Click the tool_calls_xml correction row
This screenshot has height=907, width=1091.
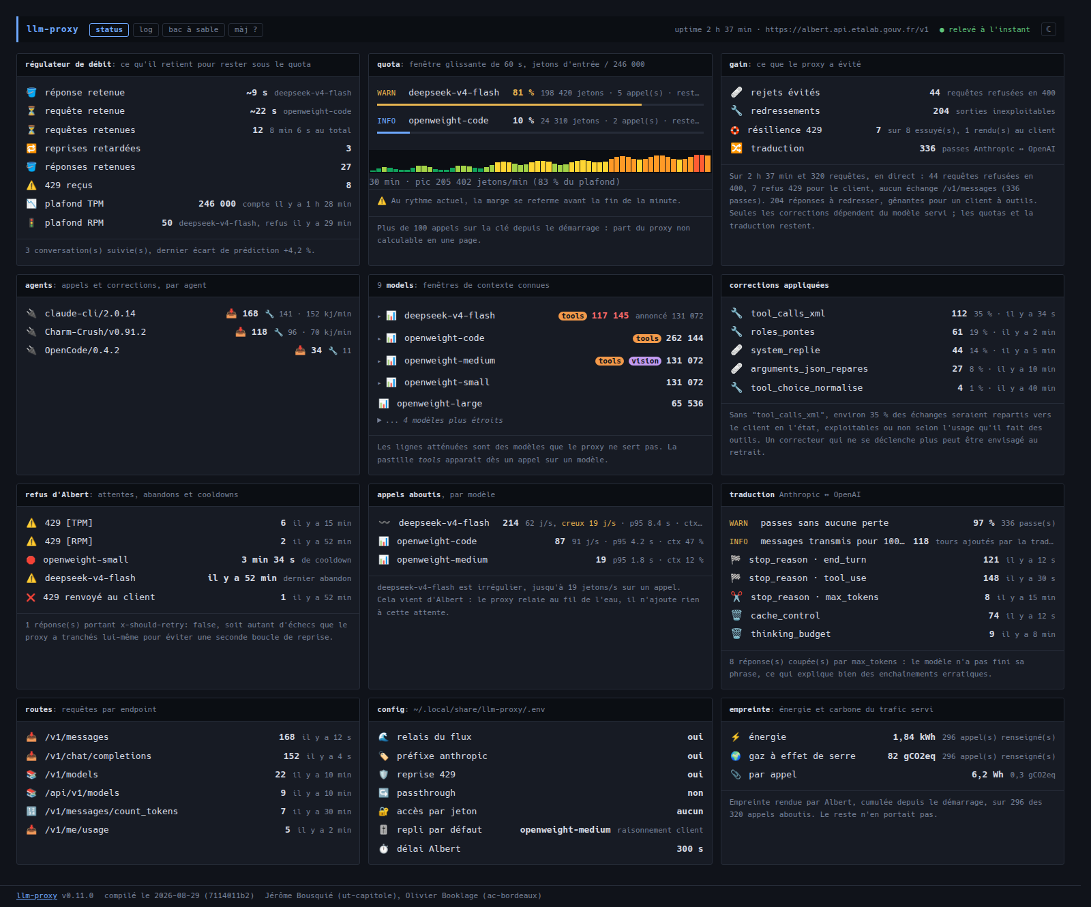892,314
